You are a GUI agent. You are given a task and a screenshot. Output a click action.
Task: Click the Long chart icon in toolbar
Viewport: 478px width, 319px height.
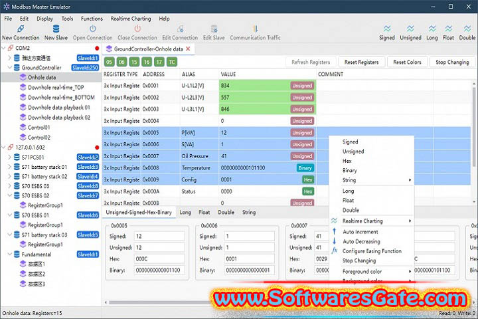[432, 29]
